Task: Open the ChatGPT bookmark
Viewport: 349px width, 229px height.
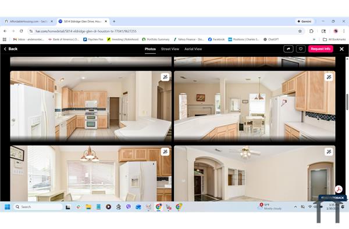Action: [271, 39]
